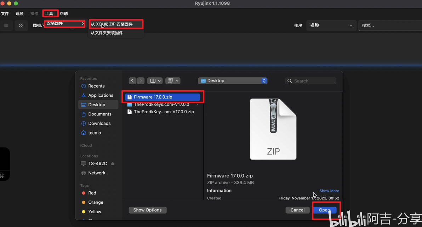Open the 帮助 menu
422x227 pixels.
[64, 14]
